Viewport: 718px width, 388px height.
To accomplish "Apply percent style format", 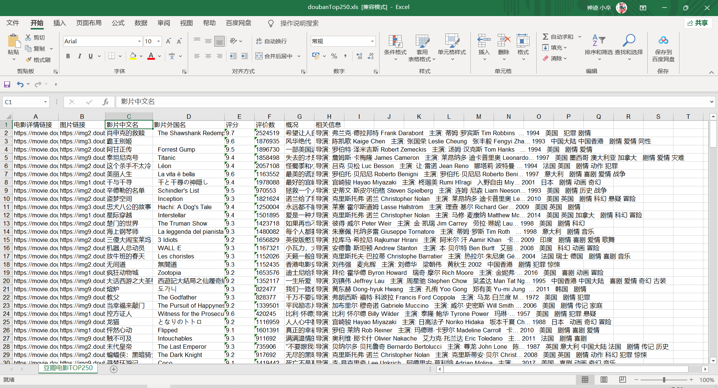I will (334, 56).
